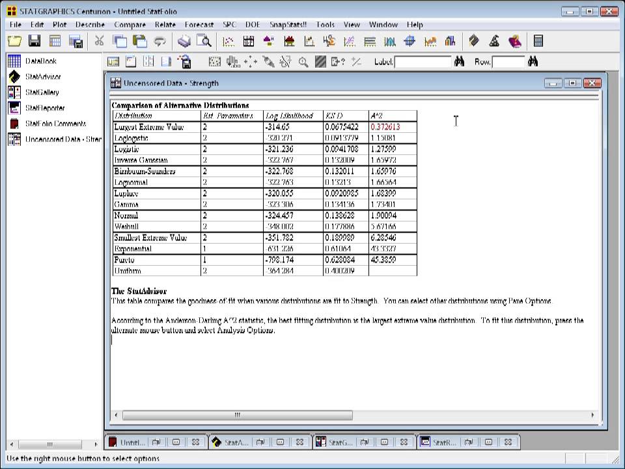
Task: Click the zoom magnifier icon in the analysis toolbar
Action: (x=303, y=62)
